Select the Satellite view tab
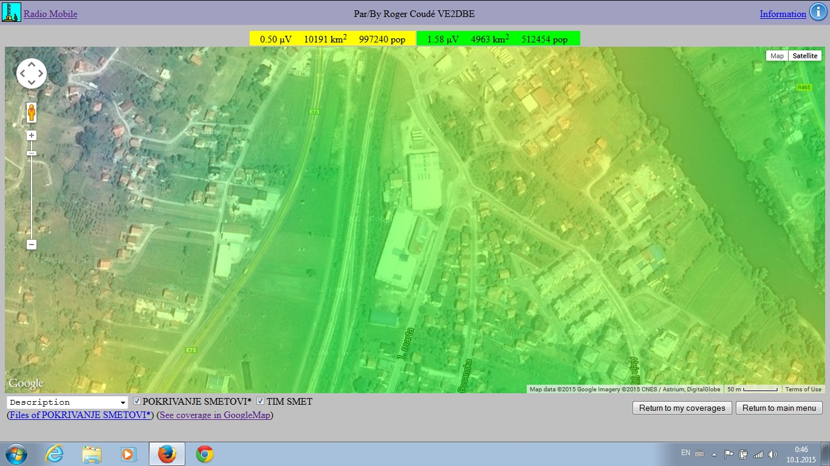This screenshot has height=466, width=830. coord(805,56)
